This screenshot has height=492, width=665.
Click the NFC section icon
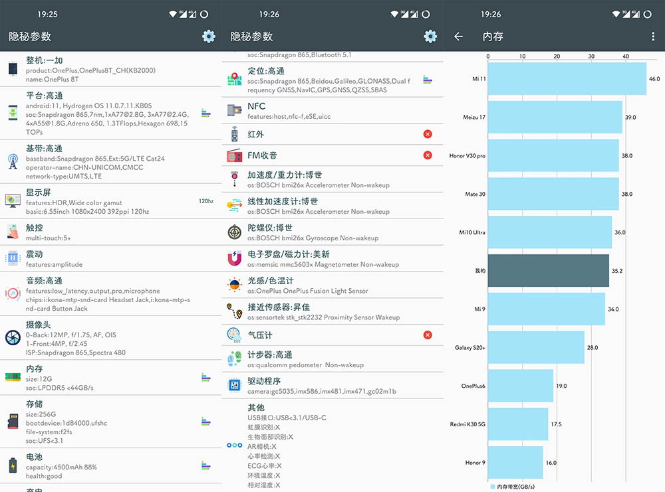point(233,110)
